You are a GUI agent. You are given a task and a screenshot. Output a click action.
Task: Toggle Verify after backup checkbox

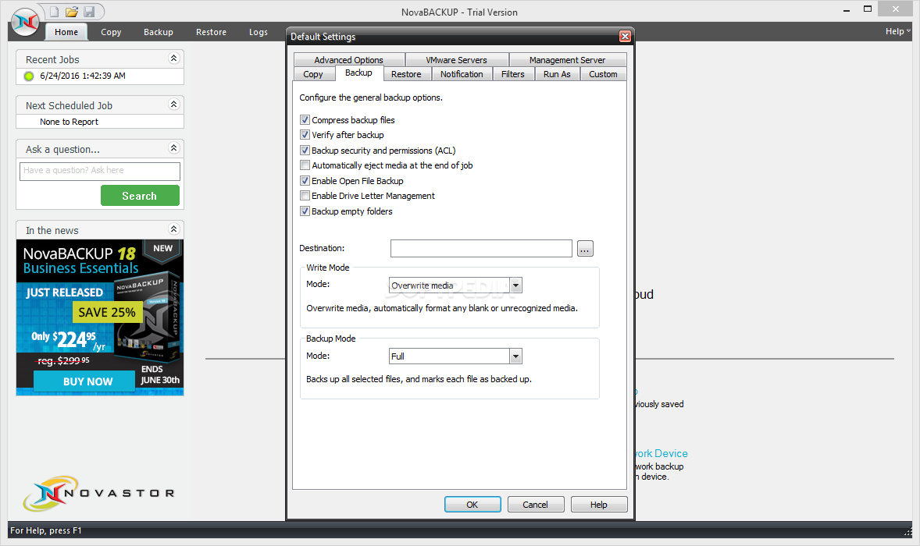coord(305,135)
